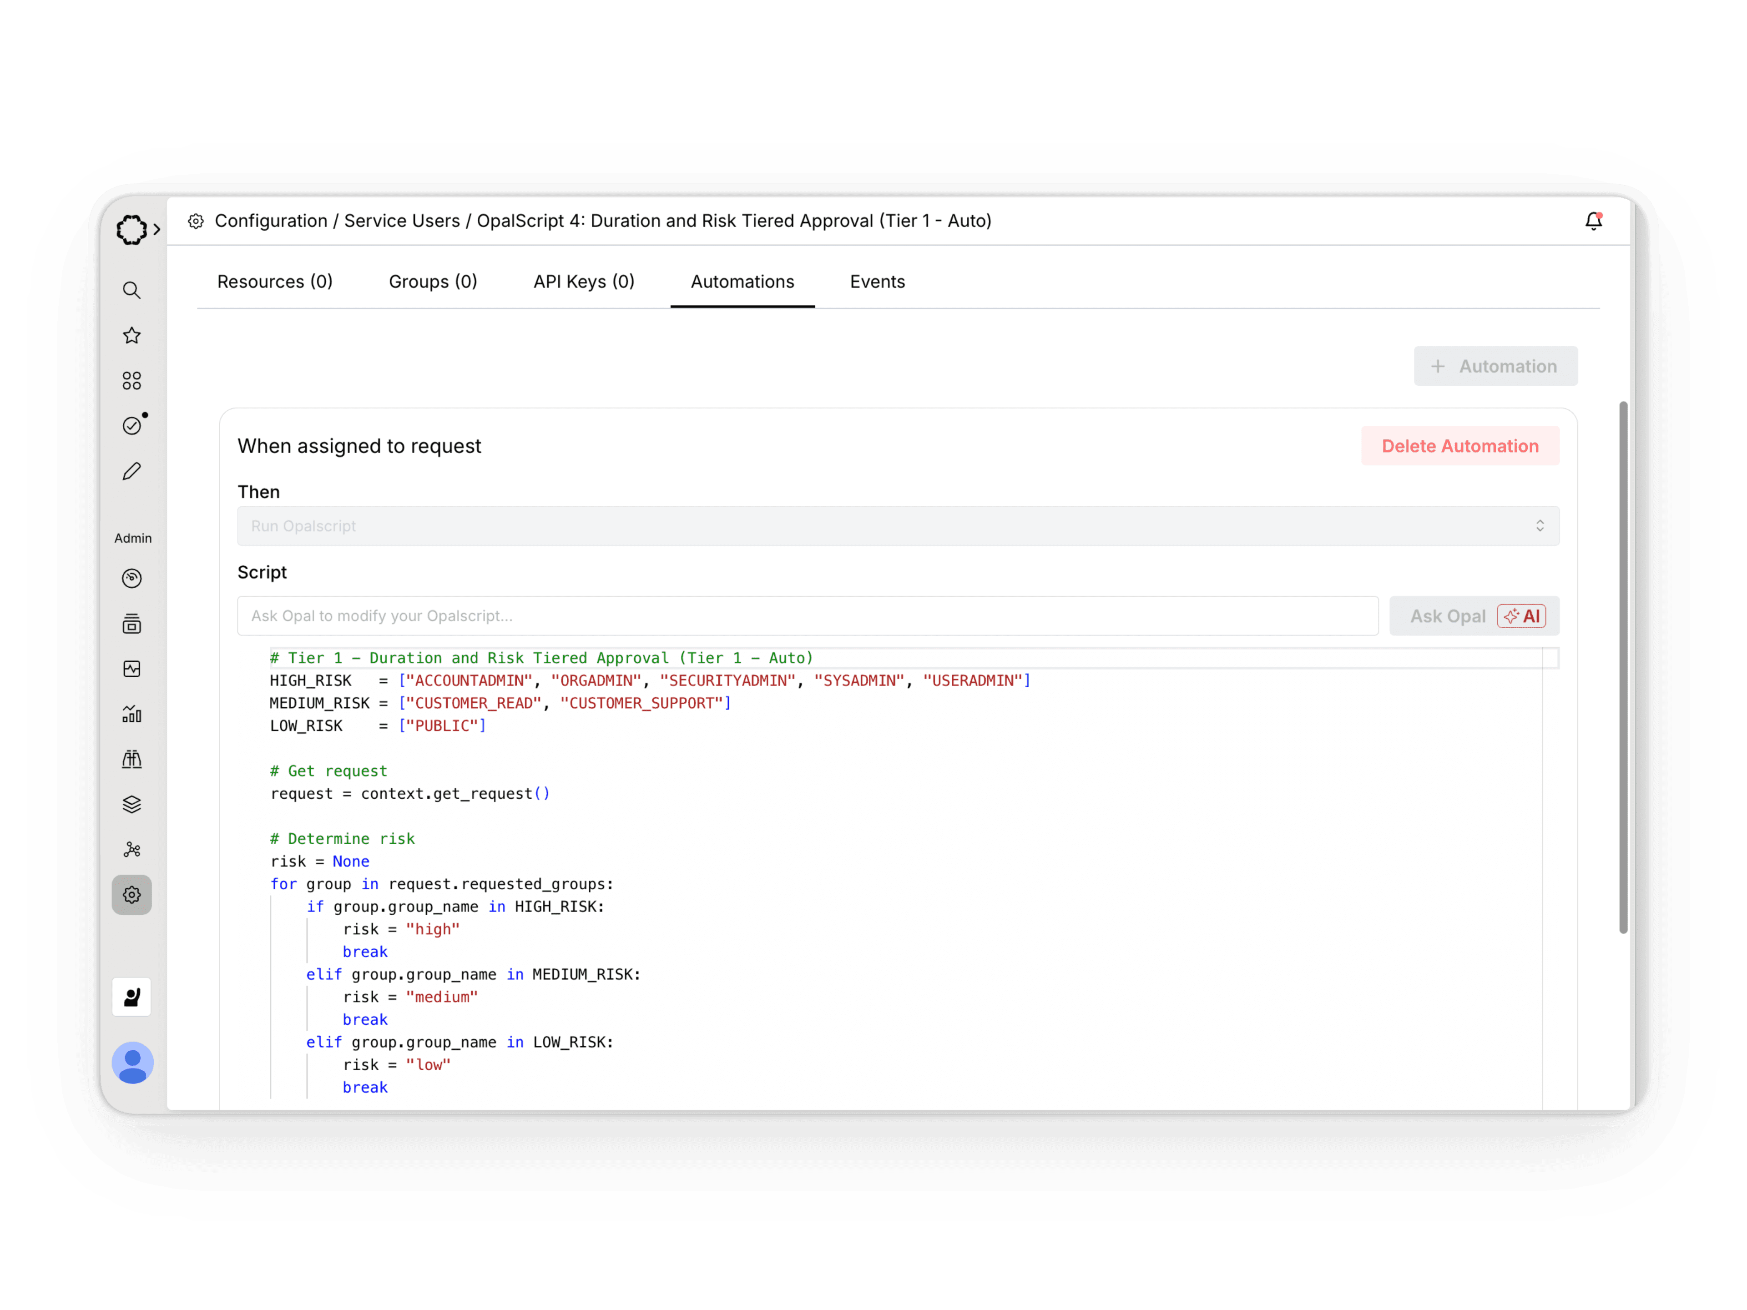Open the user avatar profile icon
The height and width of the screenshot is (1310, 1747).
click(132, 1063)
